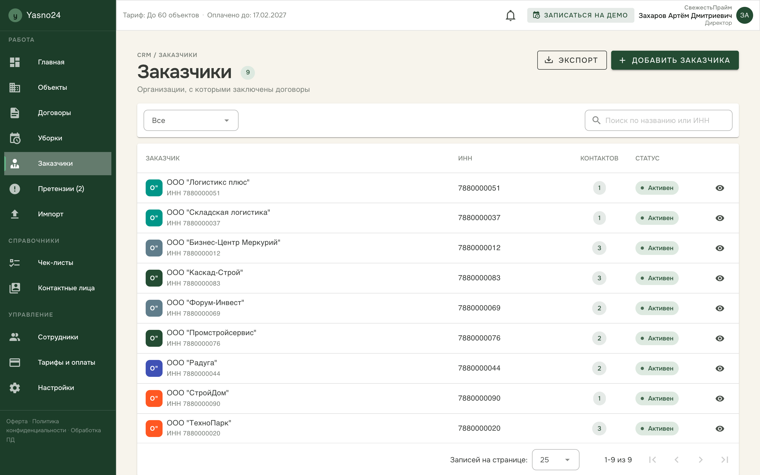760x475 pixels.
Task: View ООО "Форум-Инвест" via eye icon
Action: pyautogui.click(x=720, y=308)
